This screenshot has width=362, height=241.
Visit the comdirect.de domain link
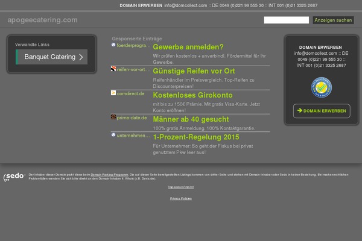(x=131, y=93)
